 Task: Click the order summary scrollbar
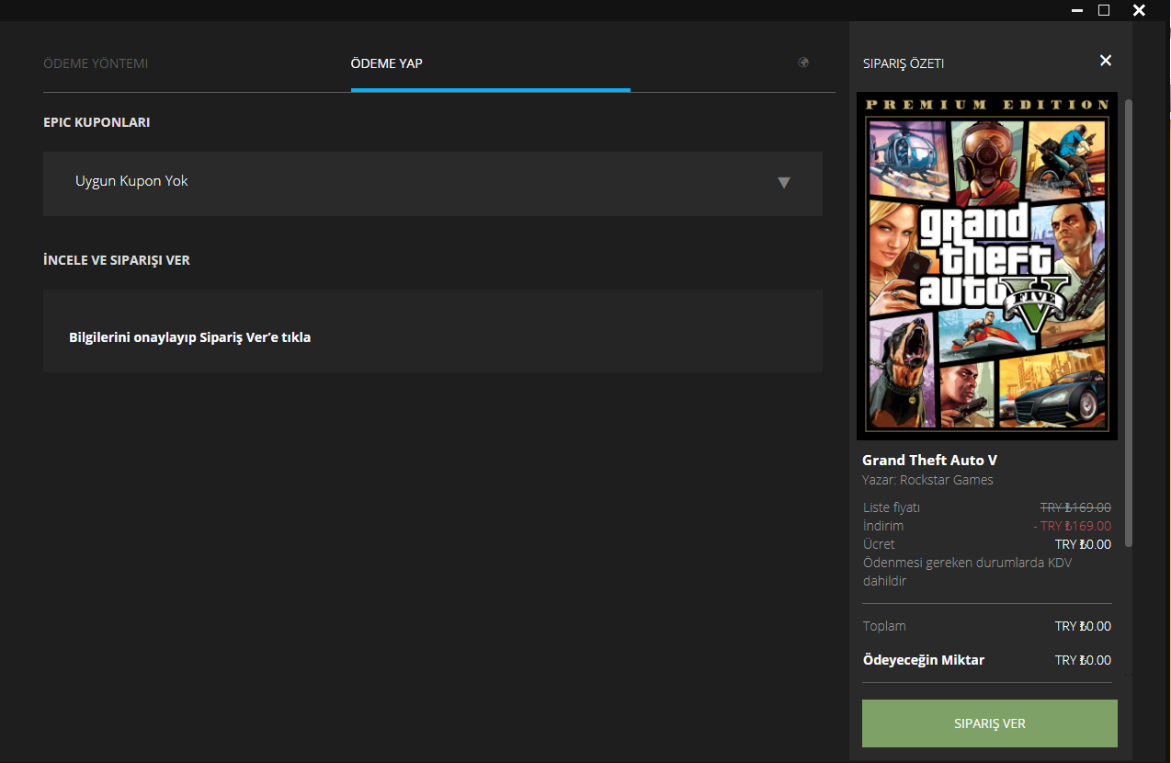[1129, 322]
